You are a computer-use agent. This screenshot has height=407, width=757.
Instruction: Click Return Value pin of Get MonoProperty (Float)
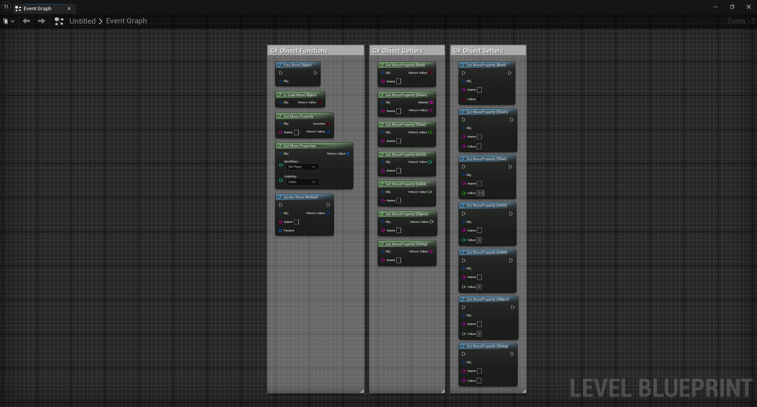pyautogui.click(x=430, y=133)
